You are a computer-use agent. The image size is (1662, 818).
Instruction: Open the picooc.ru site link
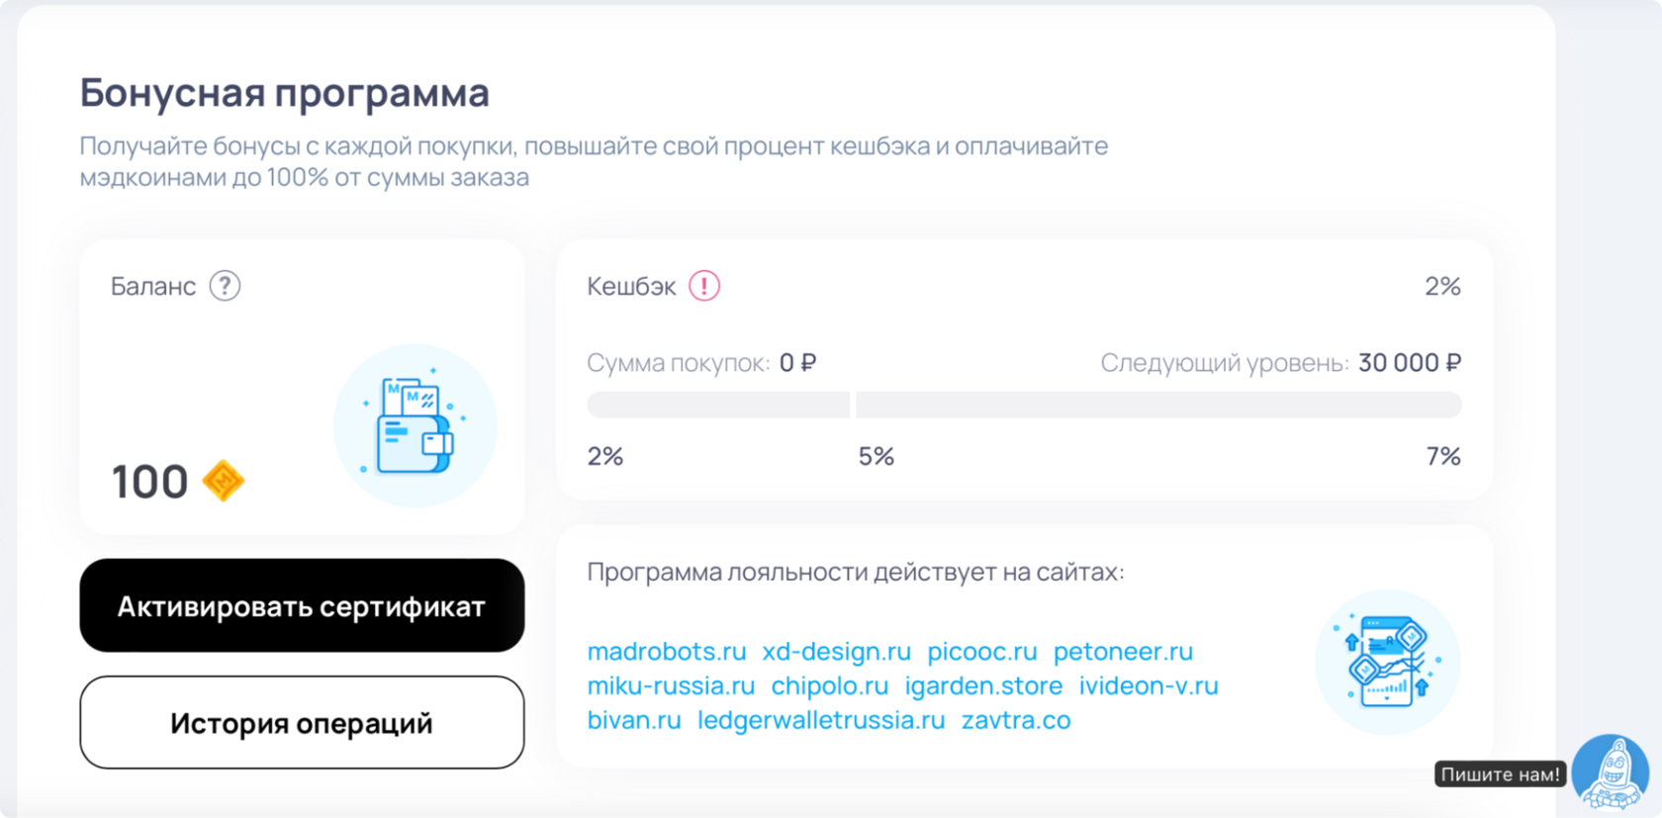(981, 652)
